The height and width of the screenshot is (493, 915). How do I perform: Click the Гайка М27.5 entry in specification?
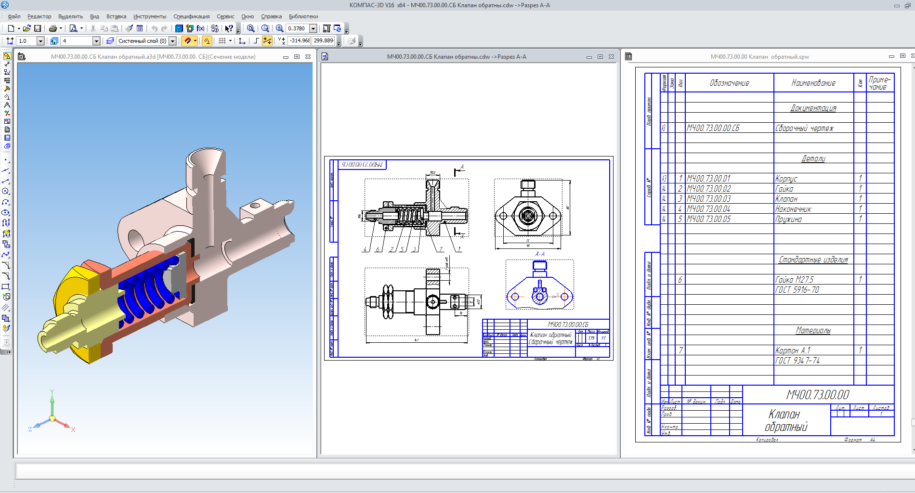(x=795, y=280)
